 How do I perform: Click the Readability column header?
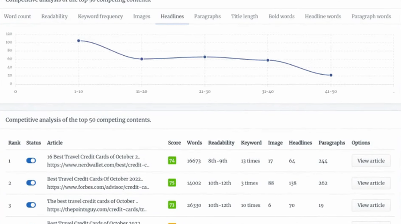[221, 143]
